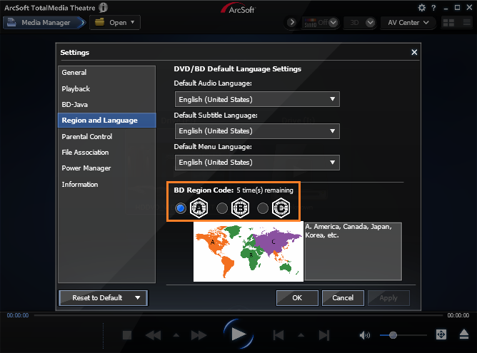
Task: Click the Stop playback icon
Action: click(x=127, y=334)
